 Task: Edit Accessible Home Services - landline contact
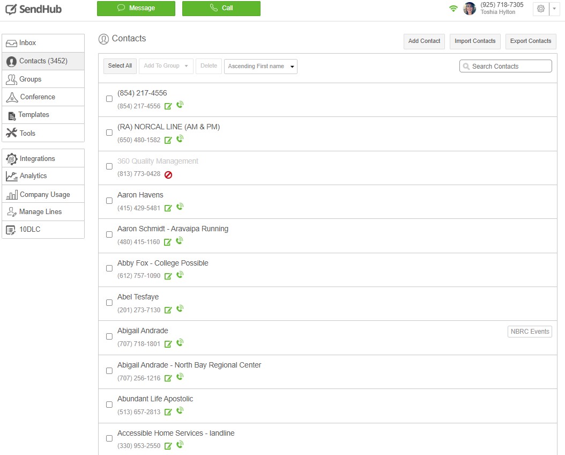[x=168, y=446]
